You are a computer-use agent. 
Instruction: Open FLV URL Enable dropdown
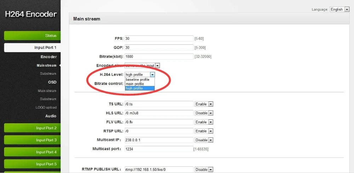(x=204, y=122)
